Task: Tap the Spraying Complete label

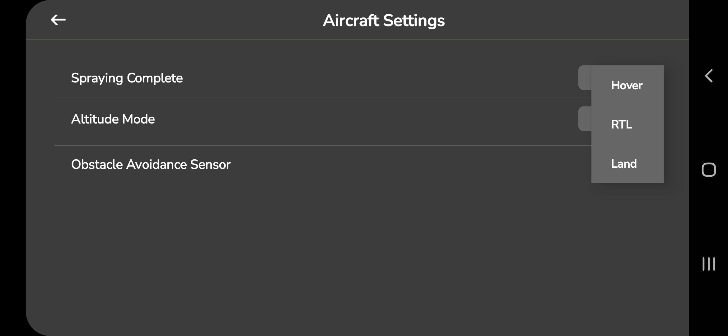Action: click(127, 78)
